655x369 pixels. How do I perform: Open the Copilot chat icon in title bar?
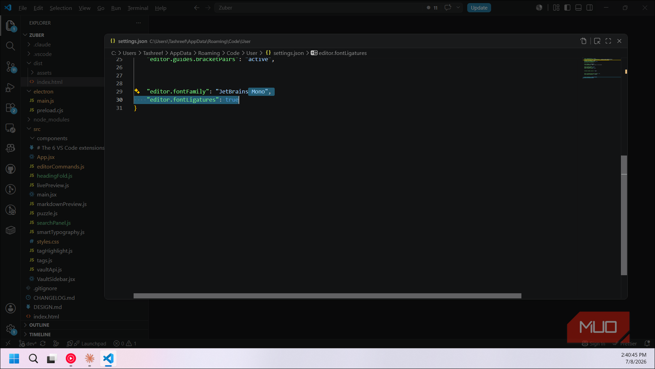[x=448, y=8]
